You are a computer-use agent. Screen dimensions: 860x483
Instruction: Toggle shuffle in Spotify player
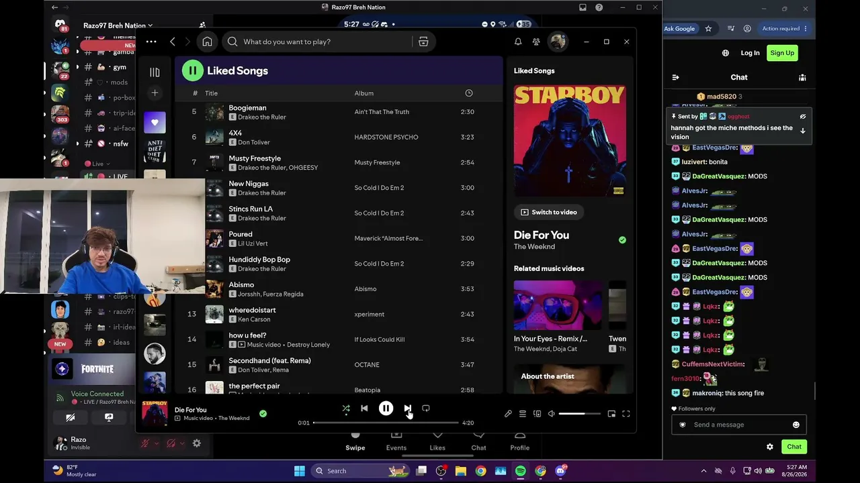pos(346,408)
